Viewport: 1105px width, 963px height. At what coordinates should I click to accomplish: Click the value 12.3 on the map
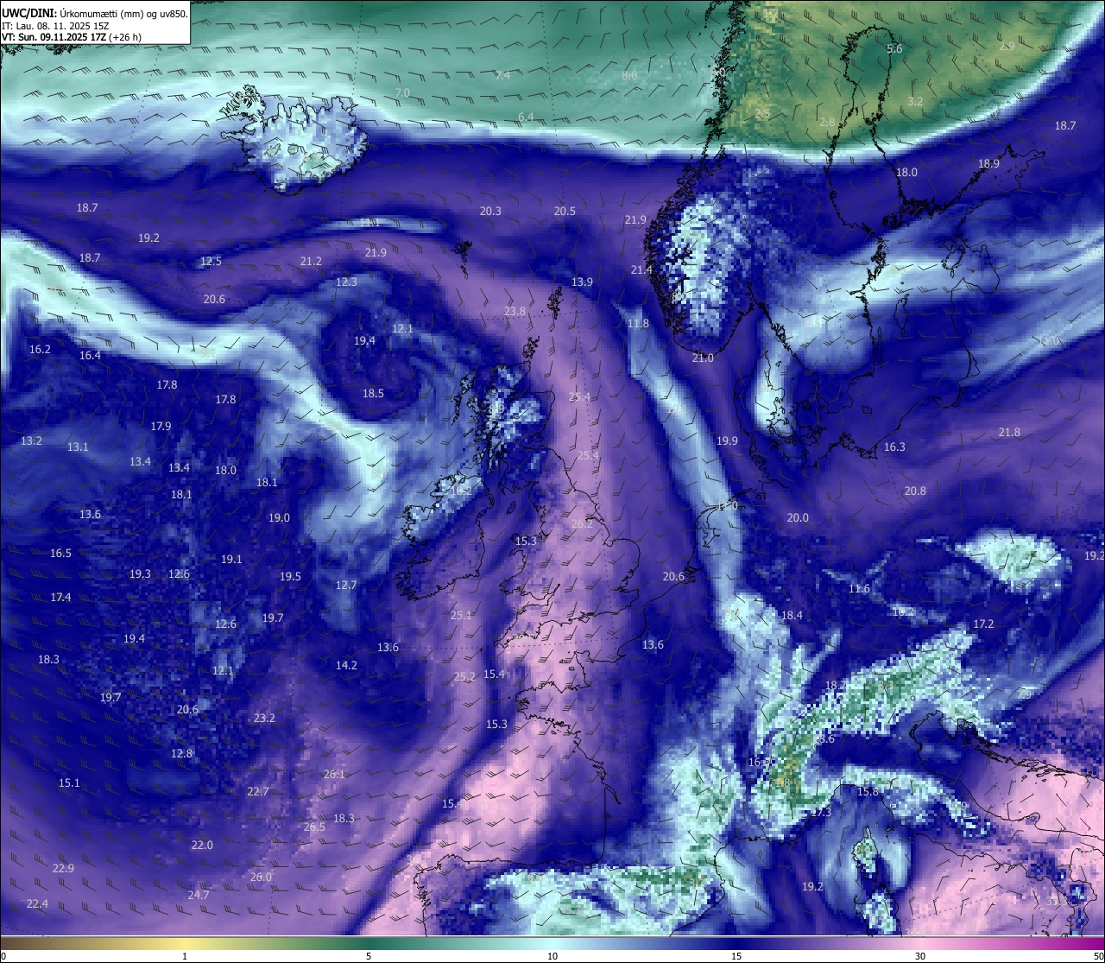346,282
